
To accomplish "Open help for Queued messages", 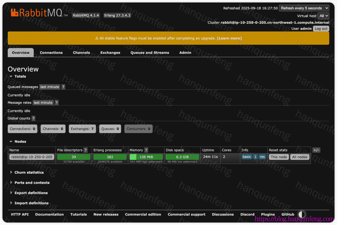I will 63,87.
